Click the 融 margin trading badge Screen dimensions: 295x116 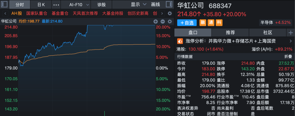[x=203, y=23]
